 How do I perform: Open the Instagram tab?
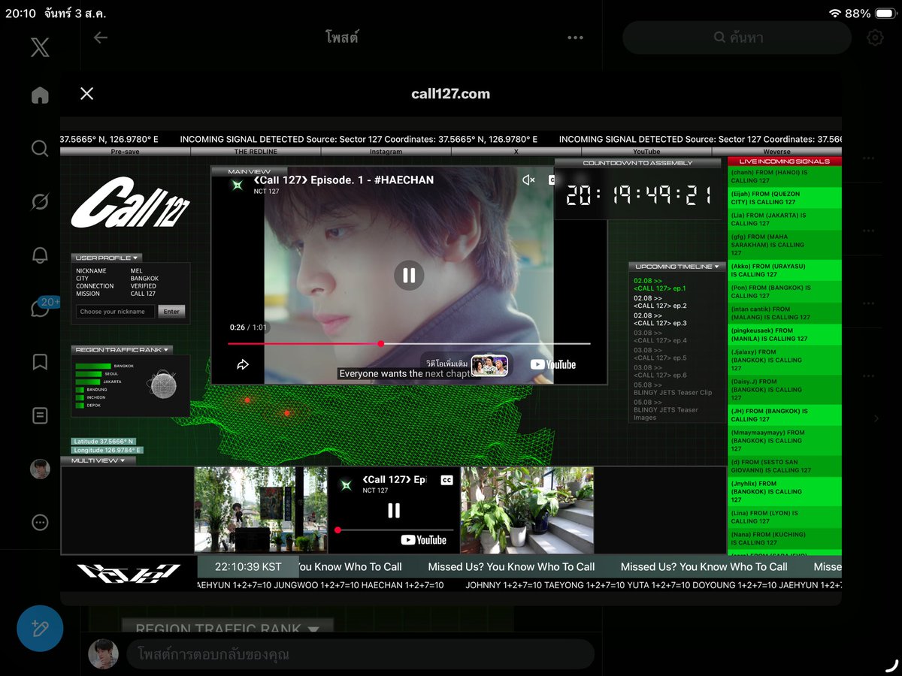[386, 152]
